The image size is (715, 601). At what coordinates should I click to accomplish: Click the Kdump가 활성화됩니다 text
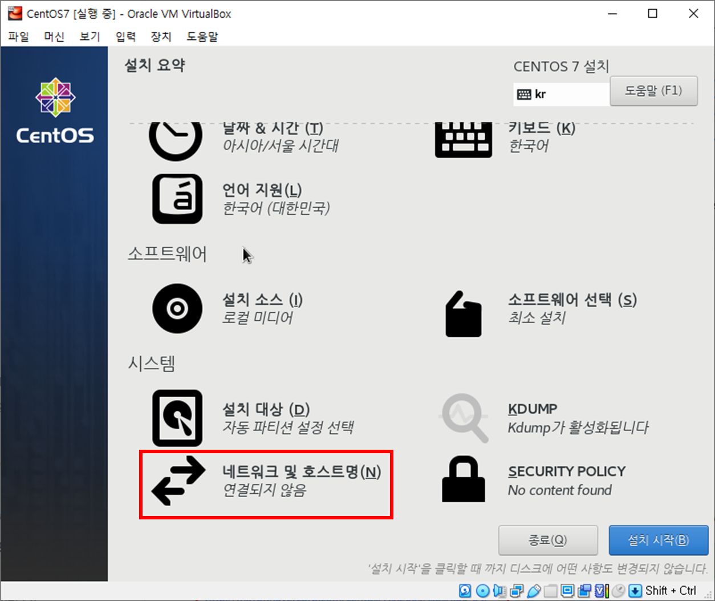pos(578,427)
